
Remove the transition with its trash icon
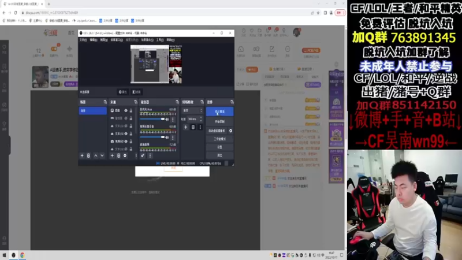(x=193, y=127)
